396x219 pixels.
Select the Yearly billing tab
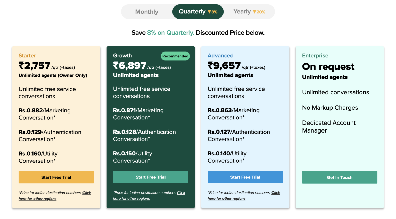[242, 12]
